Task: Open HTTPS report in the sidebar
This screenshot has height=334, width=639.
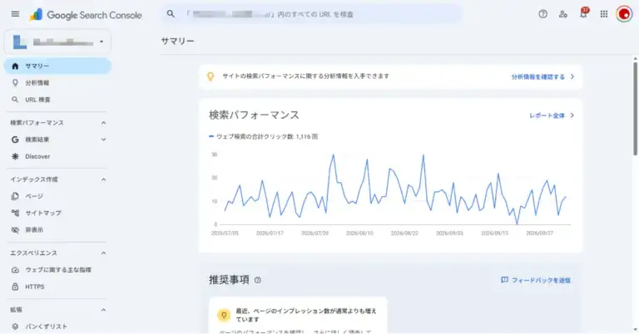Action: (x=57, y=287)
